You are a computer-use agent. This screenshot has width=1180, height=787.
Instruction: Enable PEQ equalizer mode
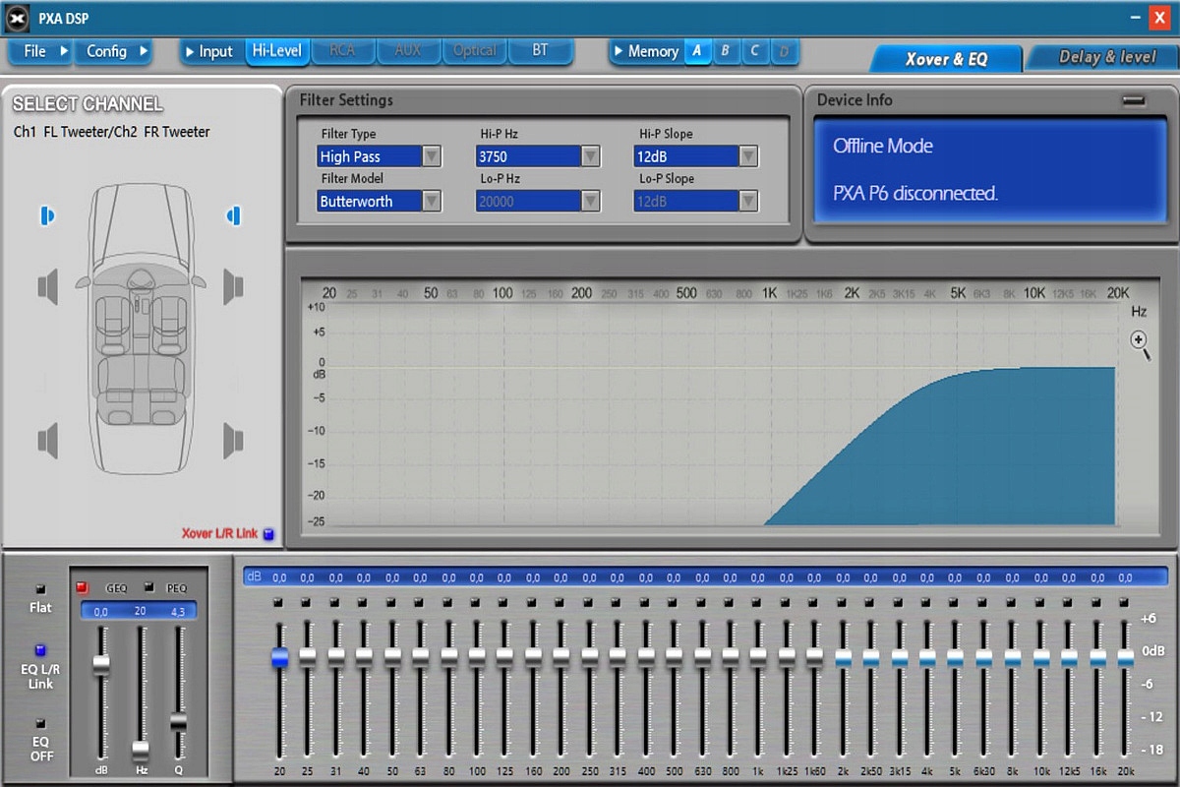[x=148, y=587]
